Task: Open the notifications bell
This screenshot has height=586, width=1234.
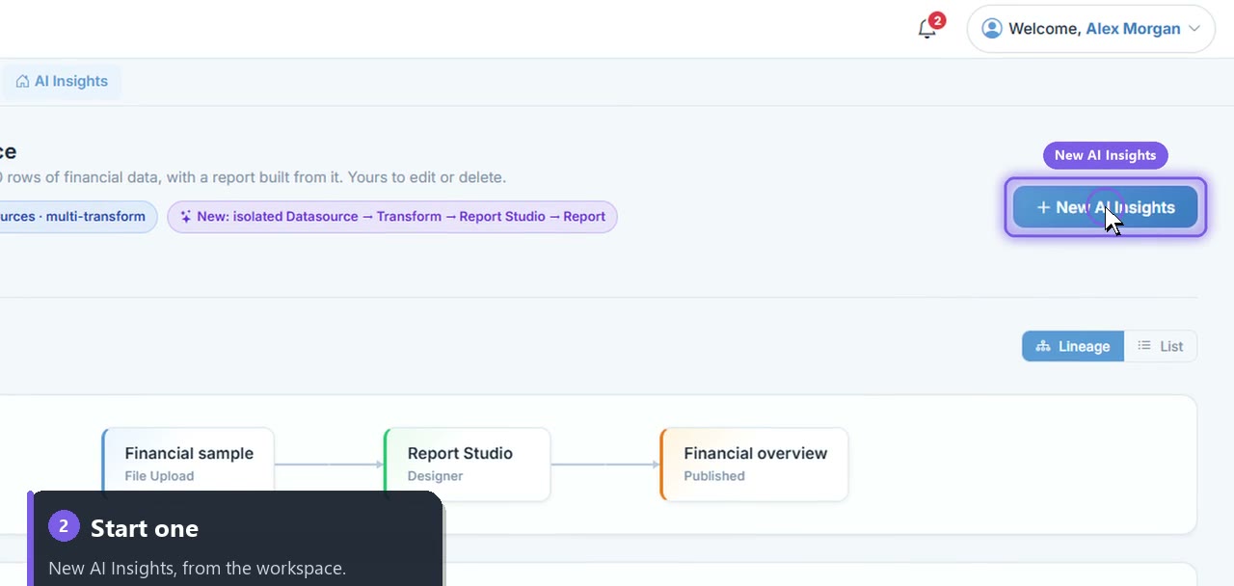Action: tap(926, 29)
